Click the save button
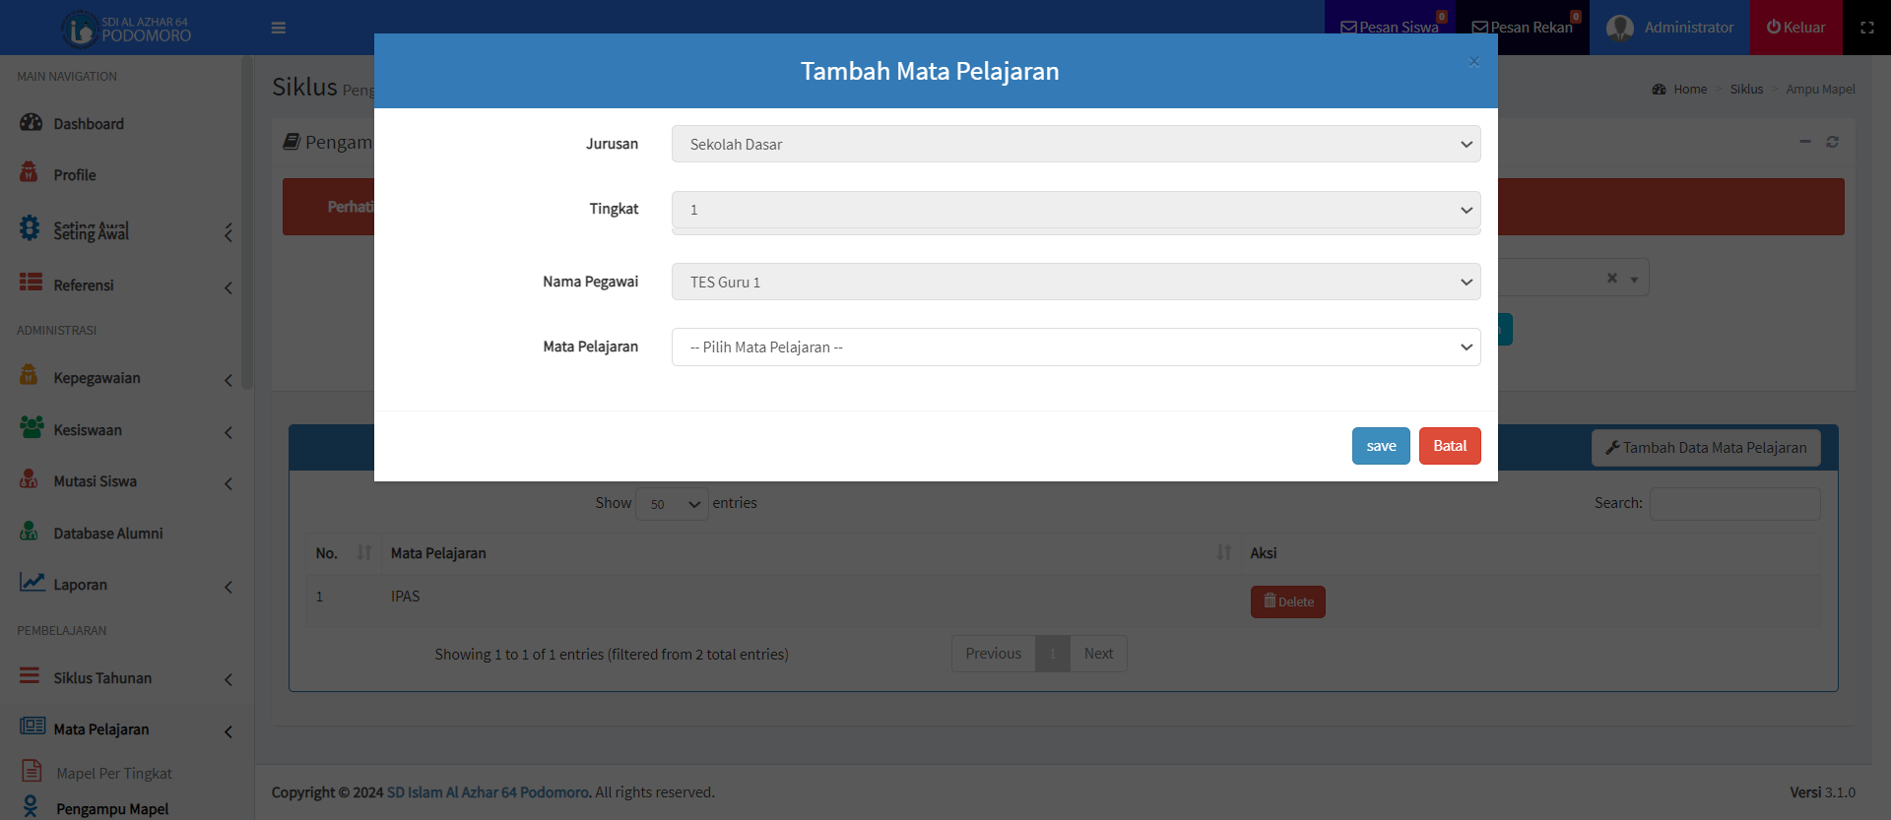 (1380, 446)
